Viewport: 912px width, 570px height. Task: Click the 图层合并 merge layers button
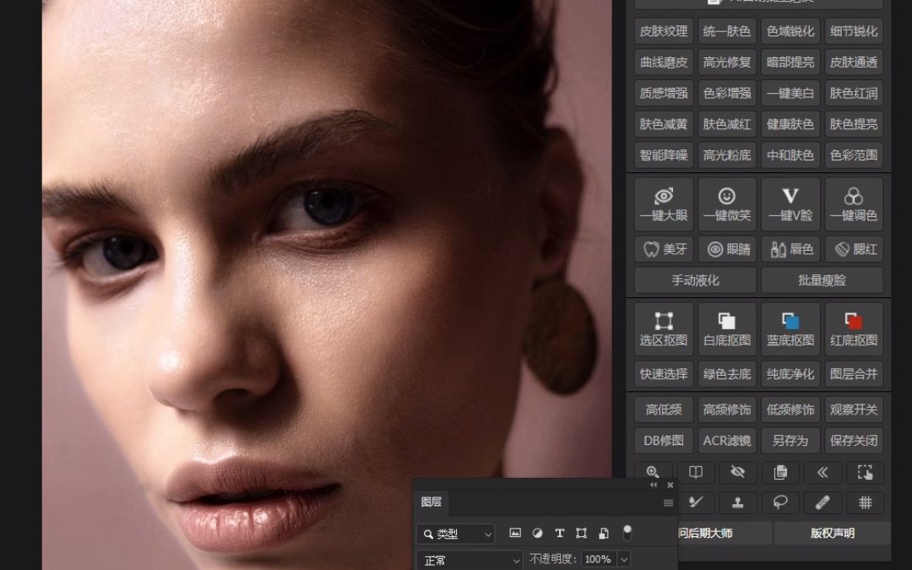click(854, 374)
